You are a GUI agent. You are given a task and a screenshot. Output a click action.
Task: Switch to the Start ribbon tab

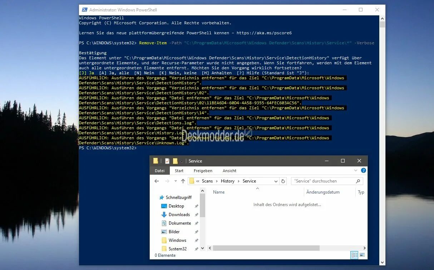pyautogui.click(x=179, y=171)
